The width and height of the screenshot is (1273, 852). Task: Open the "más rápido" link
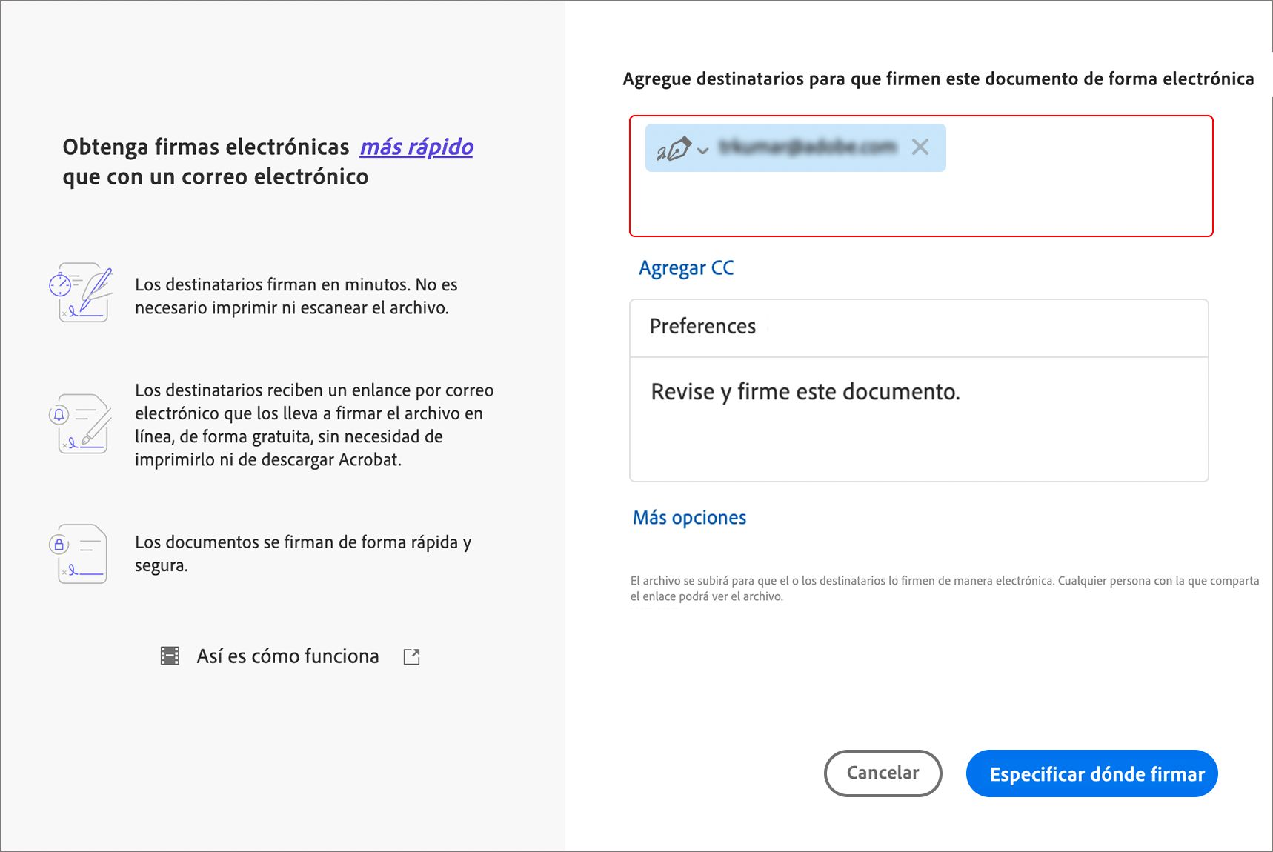click(416, 147)
